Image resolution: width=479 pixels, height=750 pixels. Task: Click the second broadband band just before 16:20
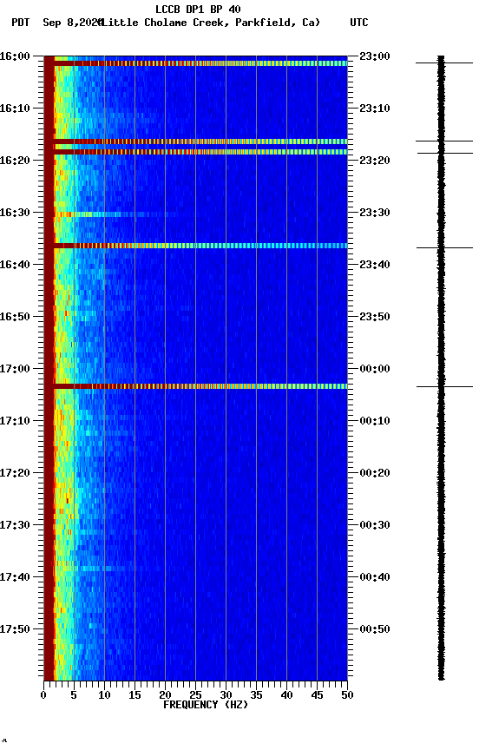[195, 152]
